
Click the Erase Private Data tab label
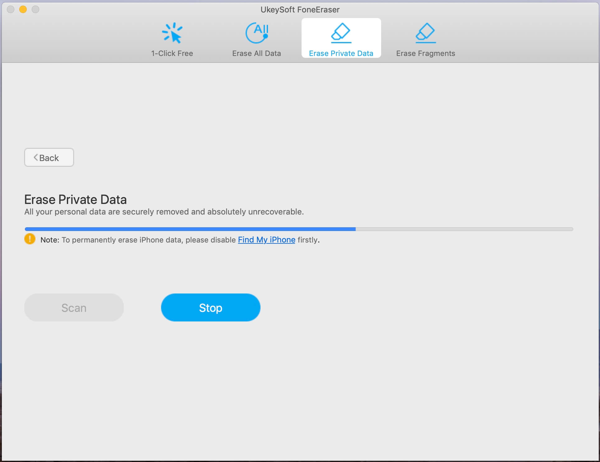(x=341, y=53)
